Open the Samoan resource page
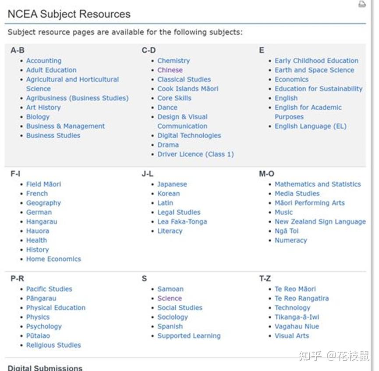Image resolution: width=379 pixels, height=371 pixels. click(170, 289)
